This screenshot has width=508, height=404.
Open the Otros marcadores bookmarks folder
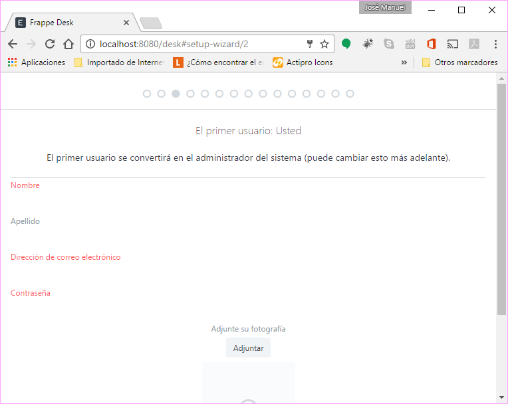coord(459,62)
